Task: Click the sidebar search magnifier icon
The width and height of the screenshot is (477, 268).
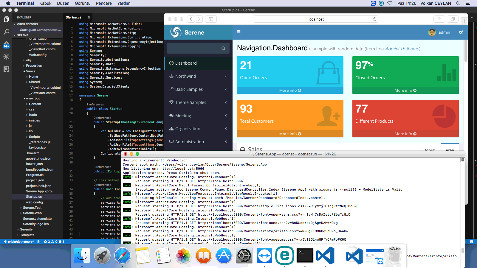Action: [223, 48]
